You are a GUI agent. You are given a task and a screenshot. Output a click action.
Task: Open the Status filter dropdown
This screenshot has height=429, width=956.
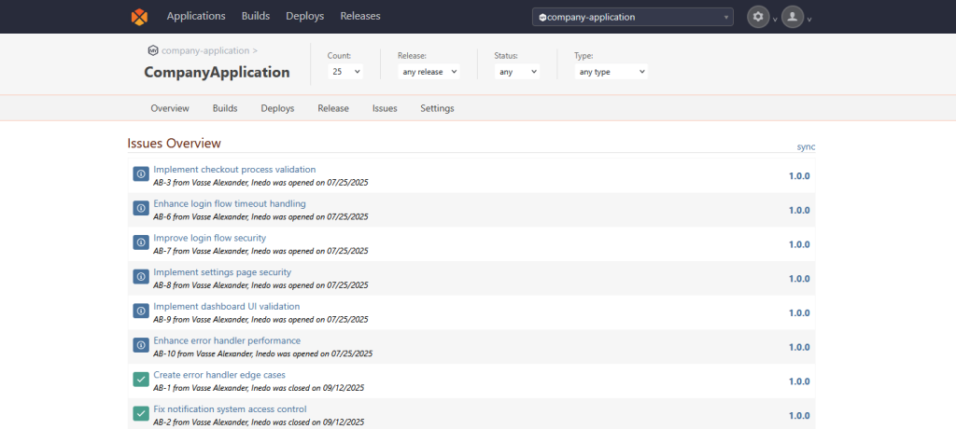pyautogui.click(x=517, y=72)
